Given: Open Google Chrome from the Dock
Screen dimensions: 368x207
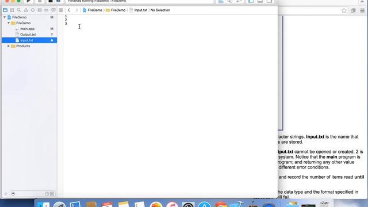Looking at the screenshot, I should [x=220, y=204].
